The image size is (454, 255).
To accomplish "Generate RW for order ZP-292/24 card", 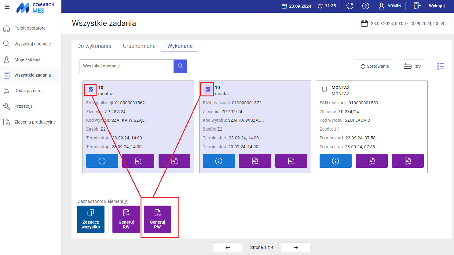I will 255,161.
